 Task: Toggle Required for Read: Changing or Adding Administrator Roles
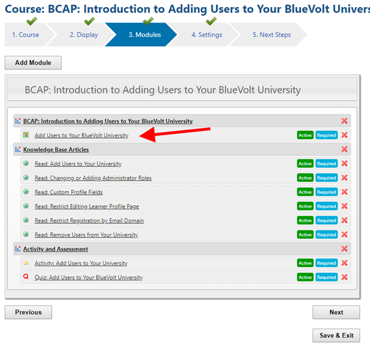[x=327, y=178]
